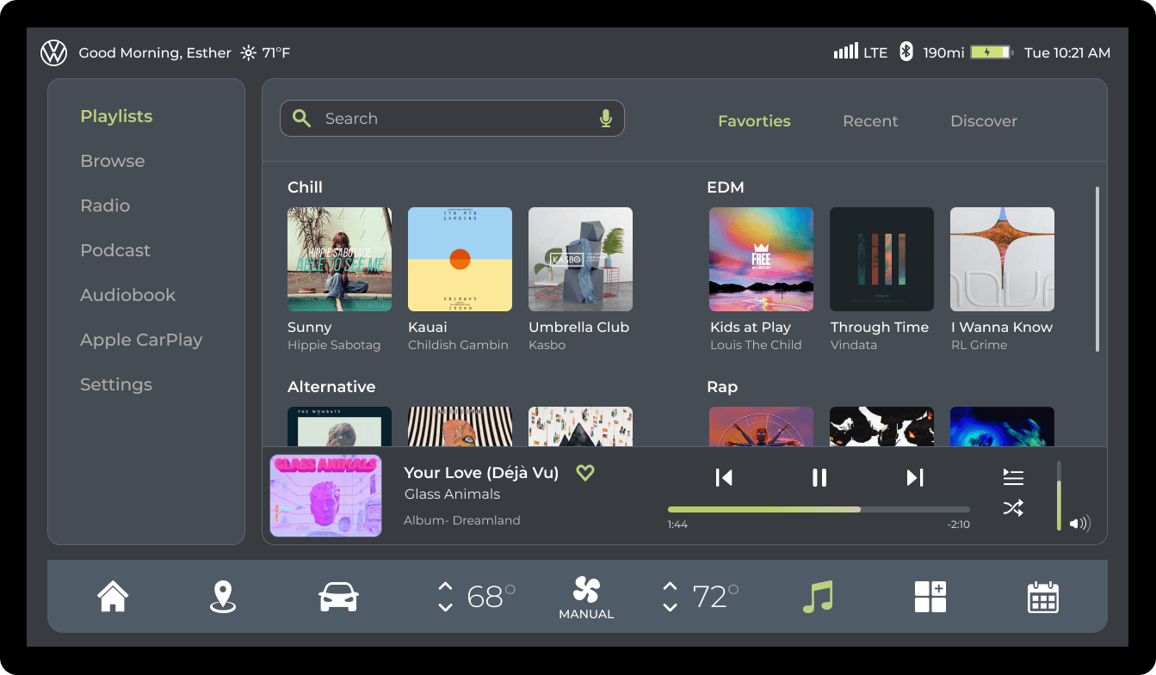This screenshot has height=675, width=1156.
Task: Toggle shuffle playback
Action: (x=1013, y=508)
